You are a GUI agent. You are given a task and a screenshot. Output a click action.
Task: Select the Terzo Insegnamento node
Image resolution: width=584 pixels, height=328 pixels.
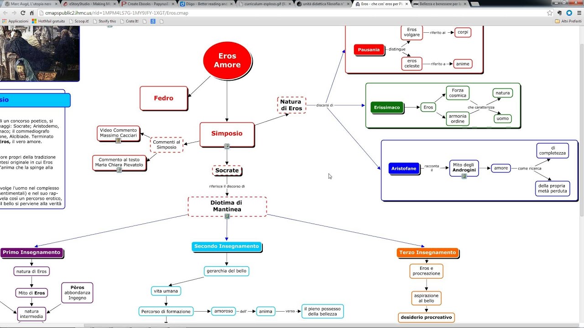tap(428, 252)
